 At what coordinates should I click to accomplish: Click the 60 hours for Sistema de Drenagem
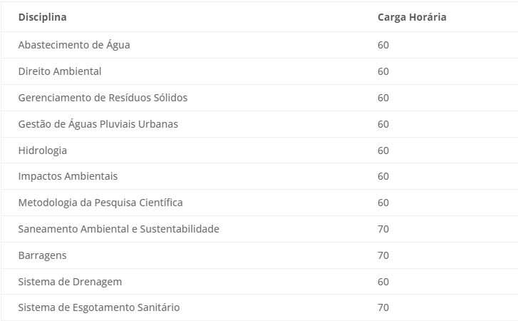pyautogui.click(x=383, y=282)
